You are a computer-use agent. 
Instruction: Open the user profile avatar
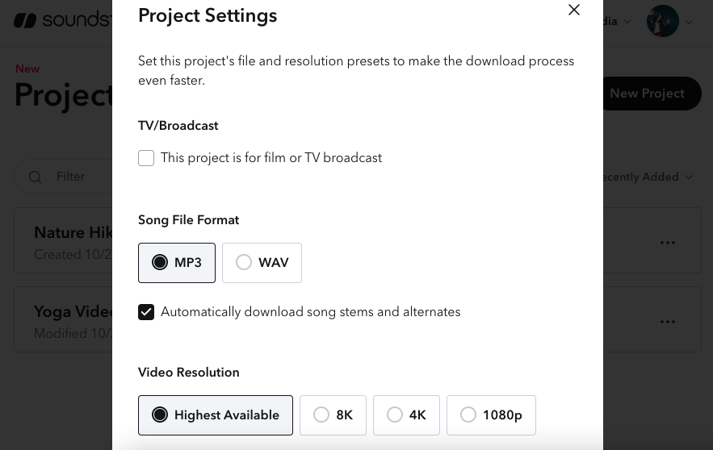[x=662, y=22]
